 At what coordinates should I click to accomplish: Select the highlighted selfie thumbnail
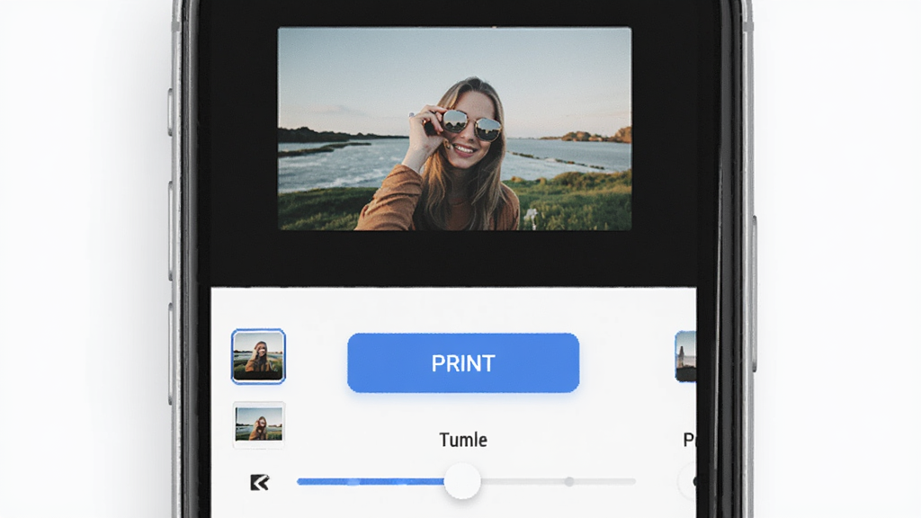tap(258, 356)
